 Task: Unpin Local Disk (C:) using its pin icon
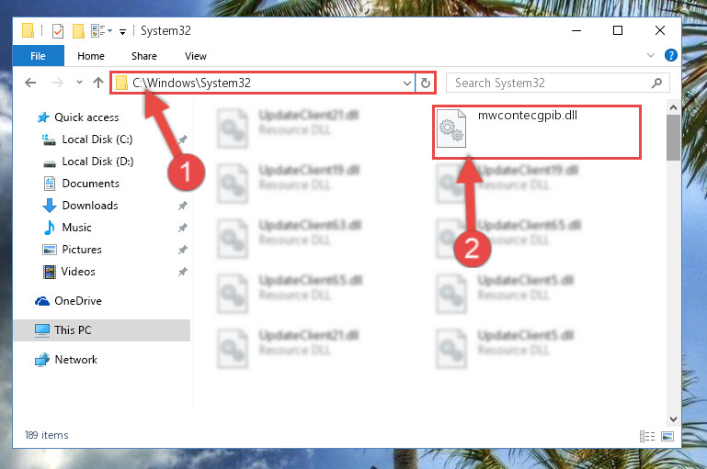pyautogui.click(x=183, y=140)
